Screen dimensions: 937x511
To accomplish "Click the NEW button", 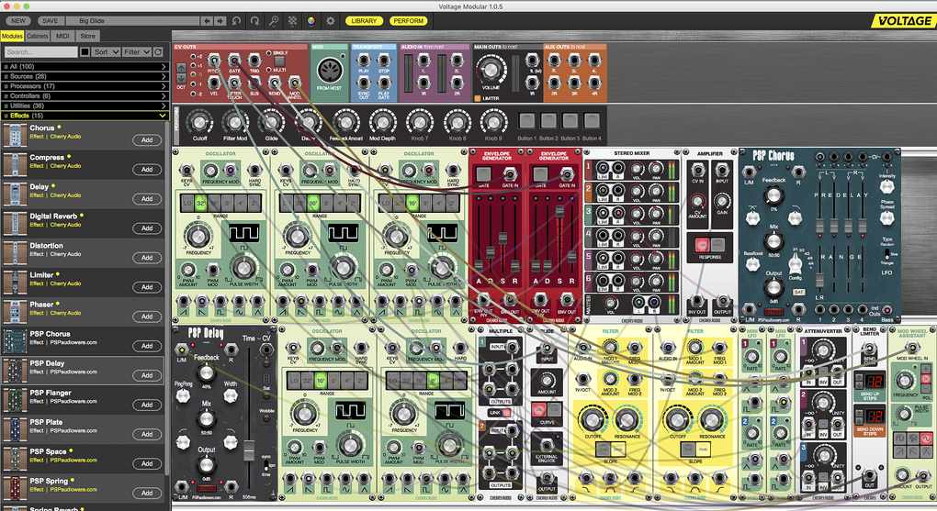I will (x=18, y=21).
